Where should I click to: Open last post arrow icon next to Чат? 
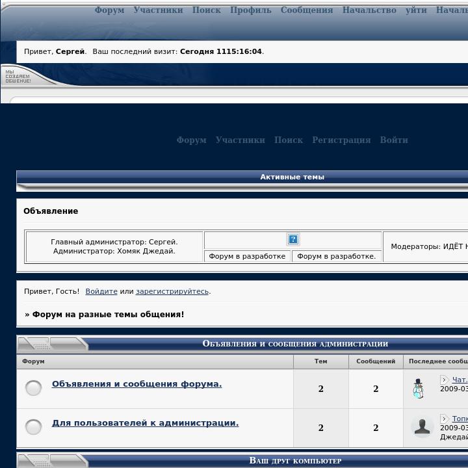(x=444, y=380)
